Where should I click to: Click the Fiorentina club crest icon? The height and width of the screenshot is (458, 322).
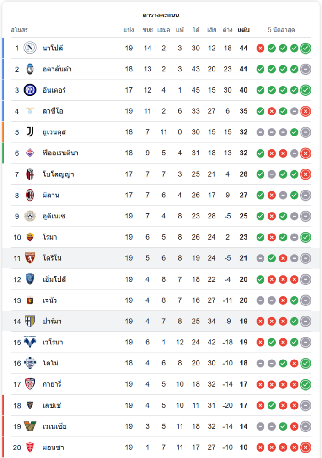click(x=30, y=153)
